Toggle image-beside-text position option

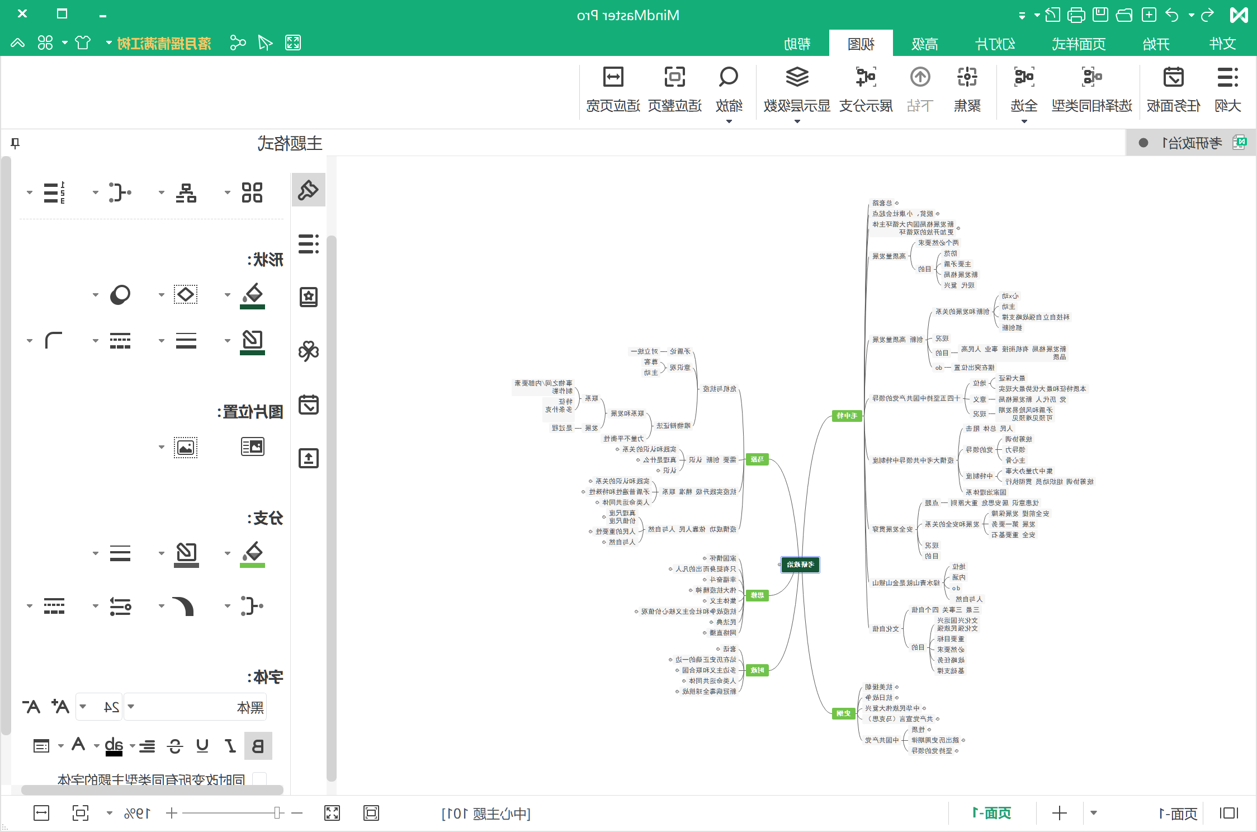(x=253, y=447)
